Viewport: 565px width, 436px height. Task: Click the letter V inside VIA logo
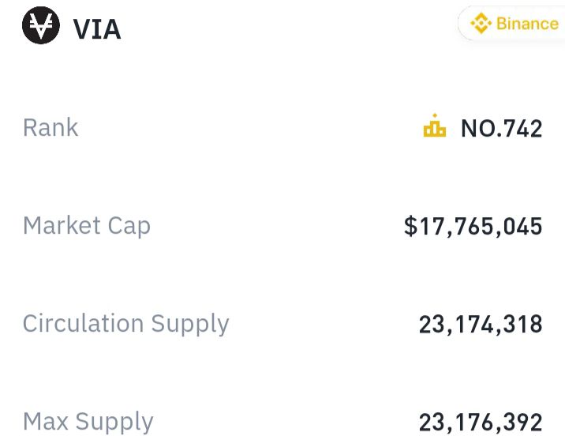click(x=41, y=25)
